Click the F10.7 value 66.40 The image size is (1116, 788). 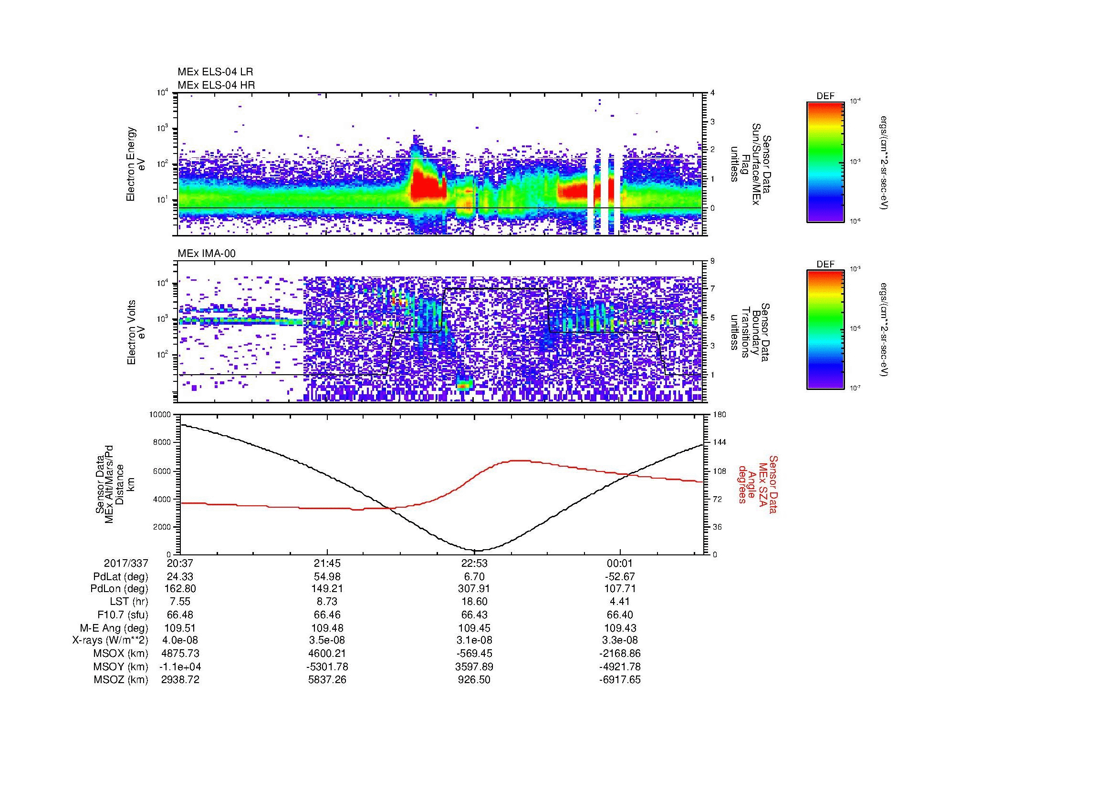pos(620,614)
